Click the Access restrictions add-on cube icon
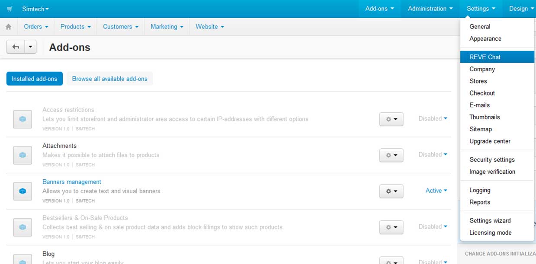The width and height of the screenshot is (536, 264). (22, 119)
